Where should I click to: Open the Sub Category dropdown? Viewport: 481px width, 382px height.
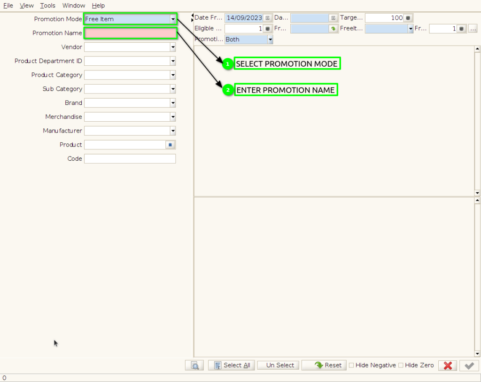coord(173,89)
